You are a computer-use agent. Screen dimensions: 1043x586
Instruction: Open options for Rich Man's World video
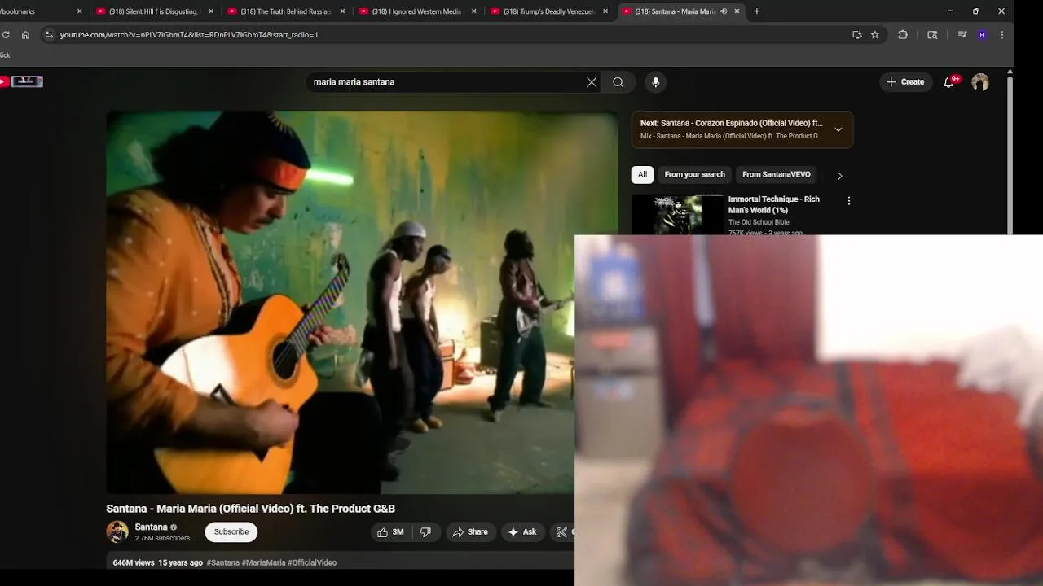click(x=849, y=201)
